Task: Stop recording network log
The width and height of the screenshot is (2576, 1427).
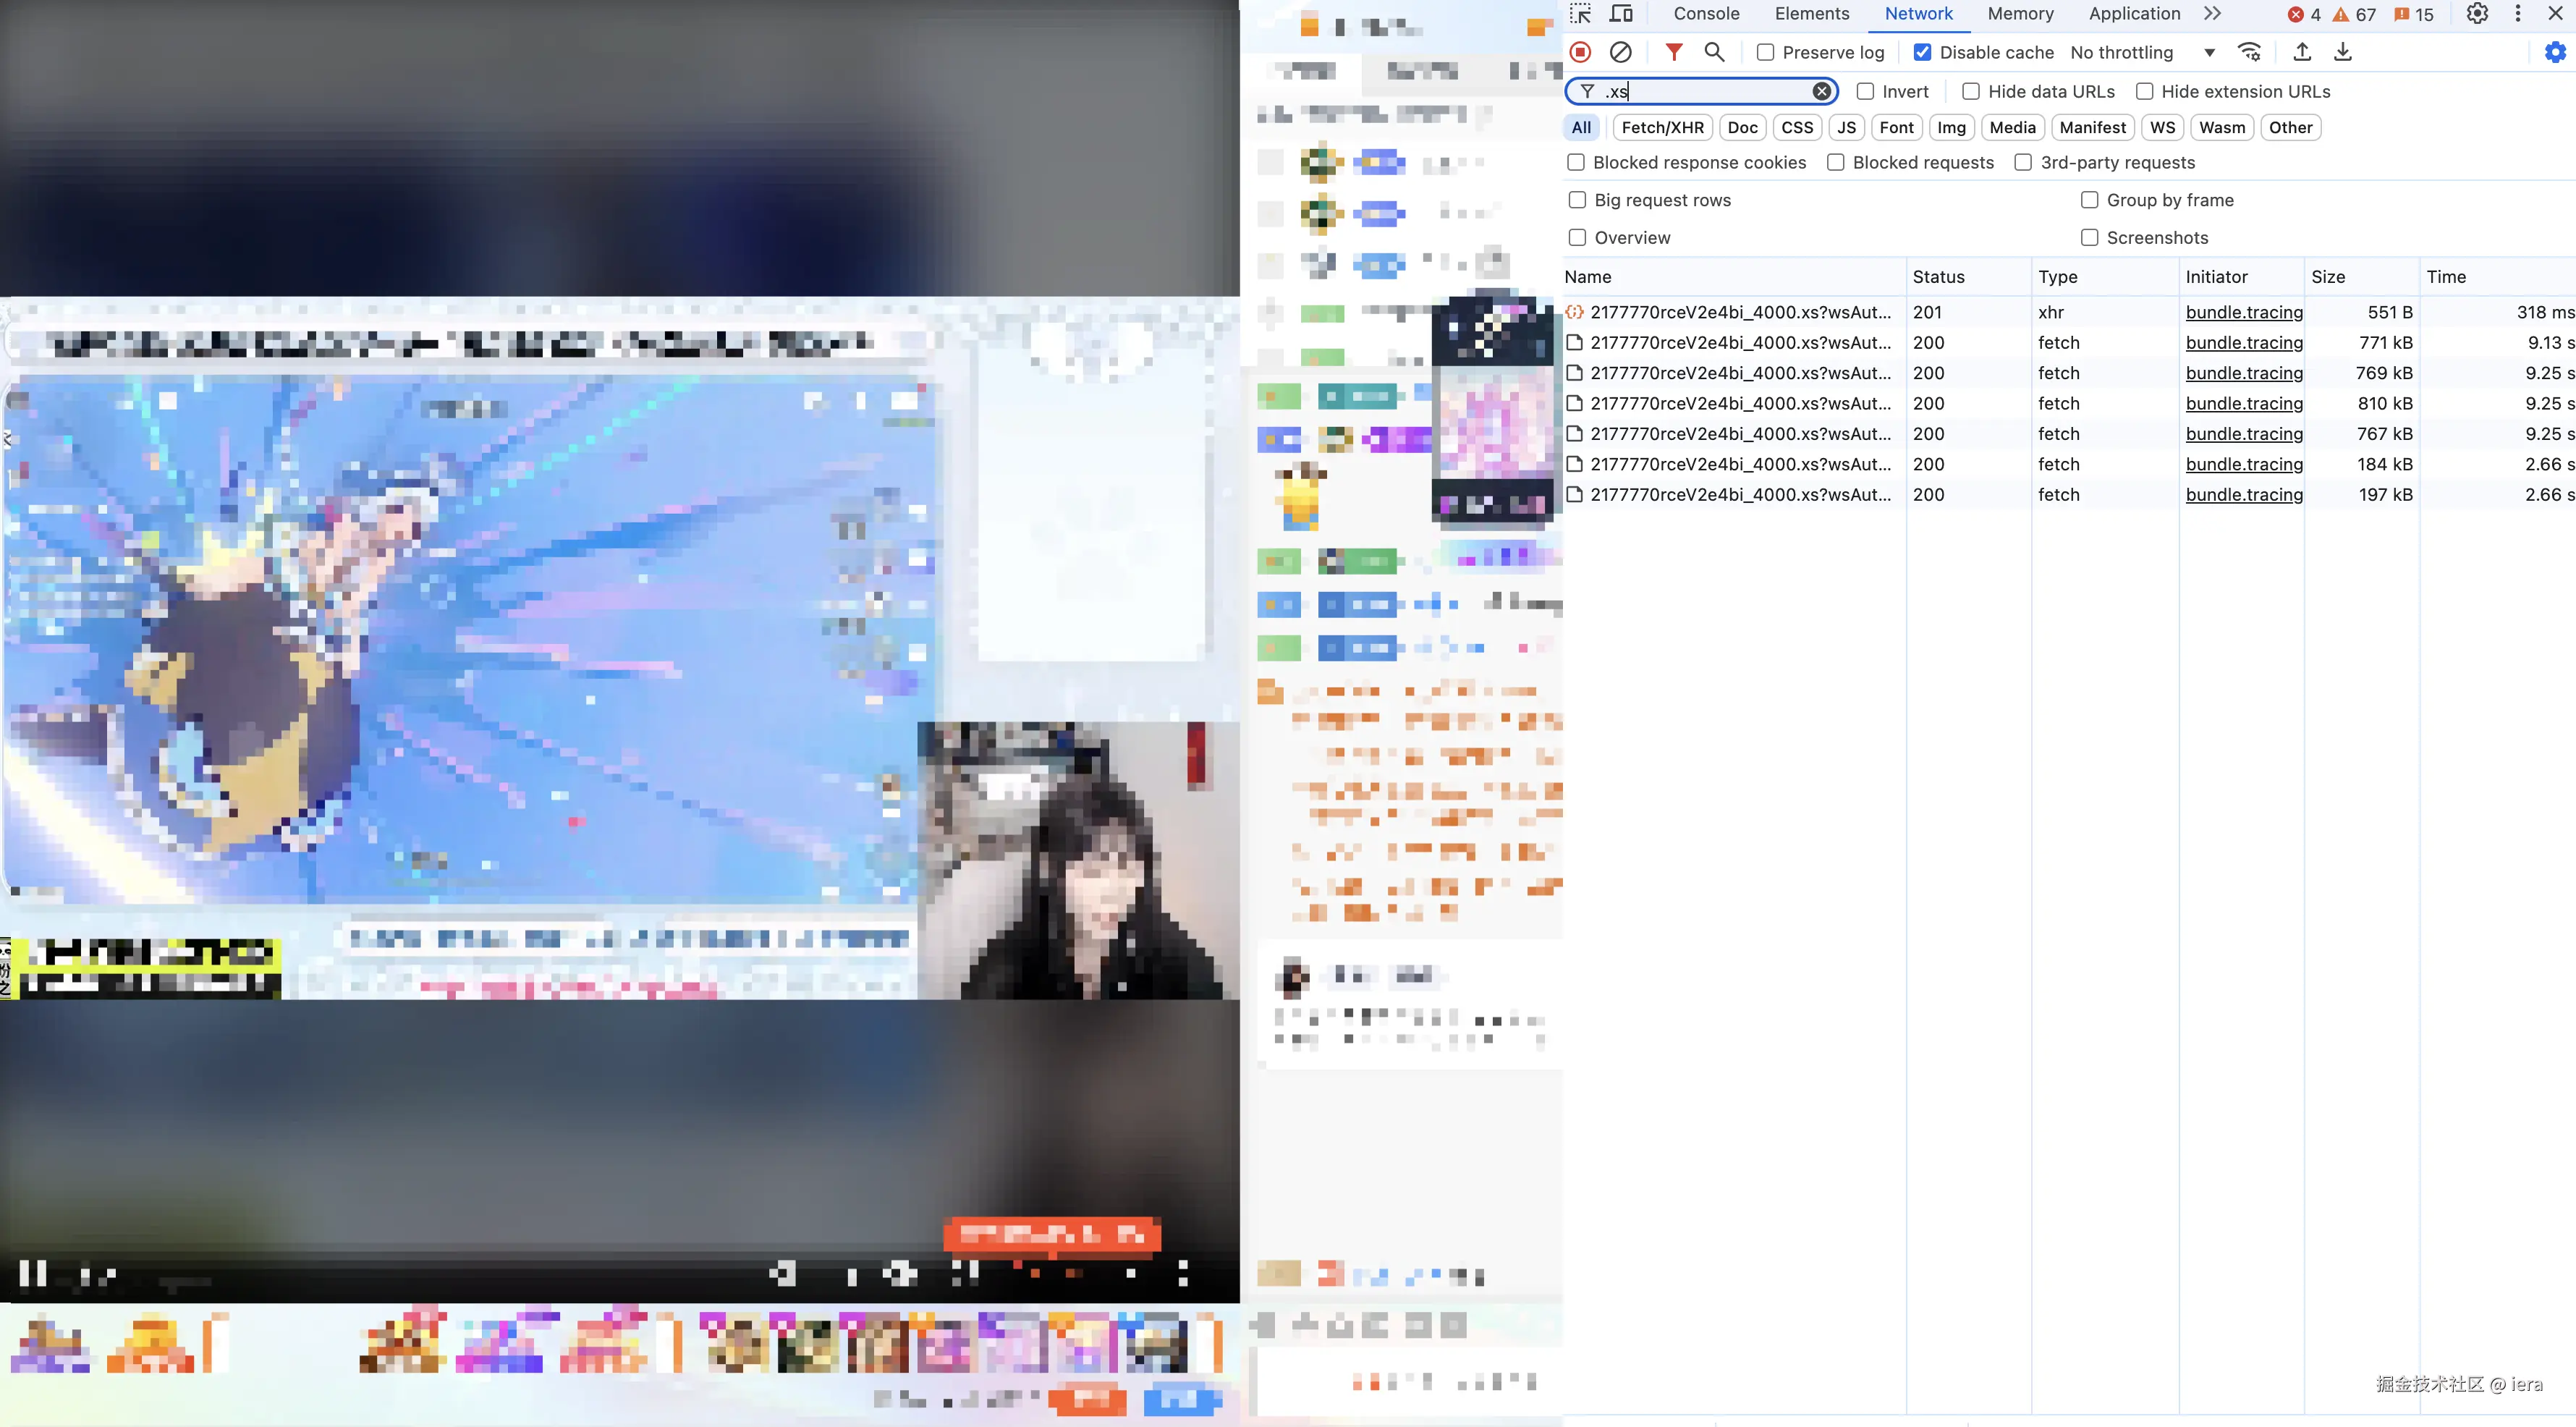Action: (x=1580, y=52)
